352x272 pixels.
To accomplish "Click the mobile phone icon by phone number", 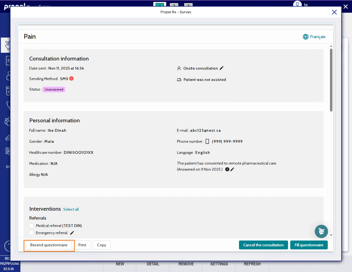I will (x=207, y=141).
